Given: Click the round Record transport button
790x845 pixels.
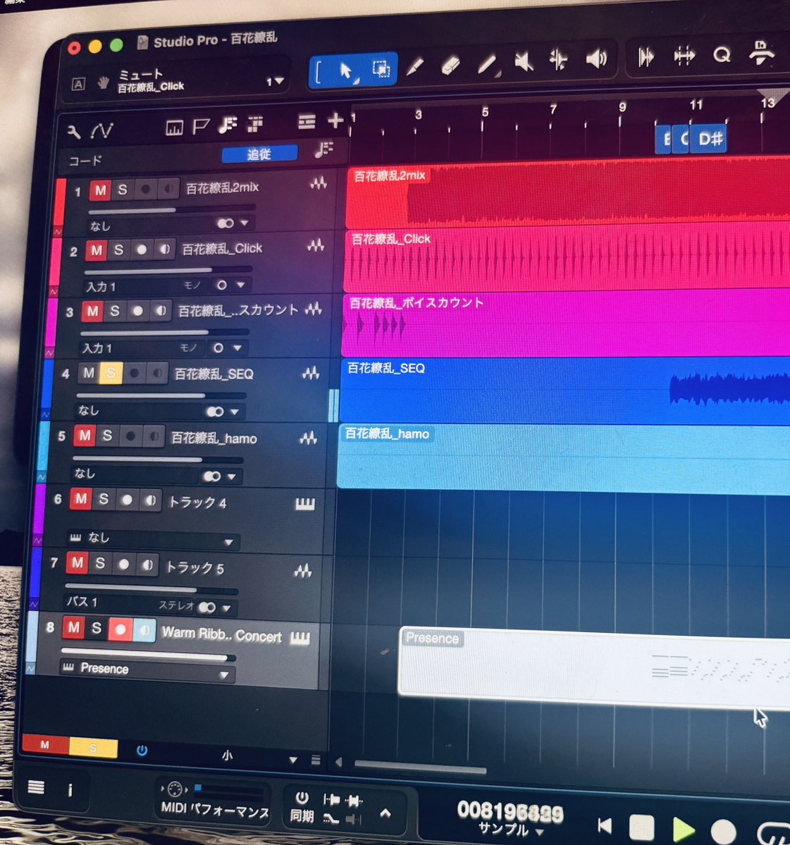Looking at the screenshot, I should pyautogui.click(x=723, y=832).
